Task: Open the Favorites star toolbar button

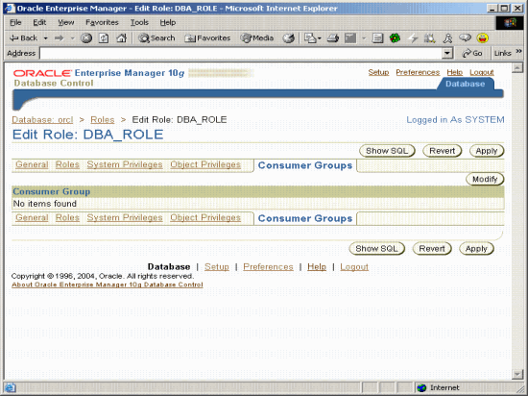Action: click(x=207, y=38)
